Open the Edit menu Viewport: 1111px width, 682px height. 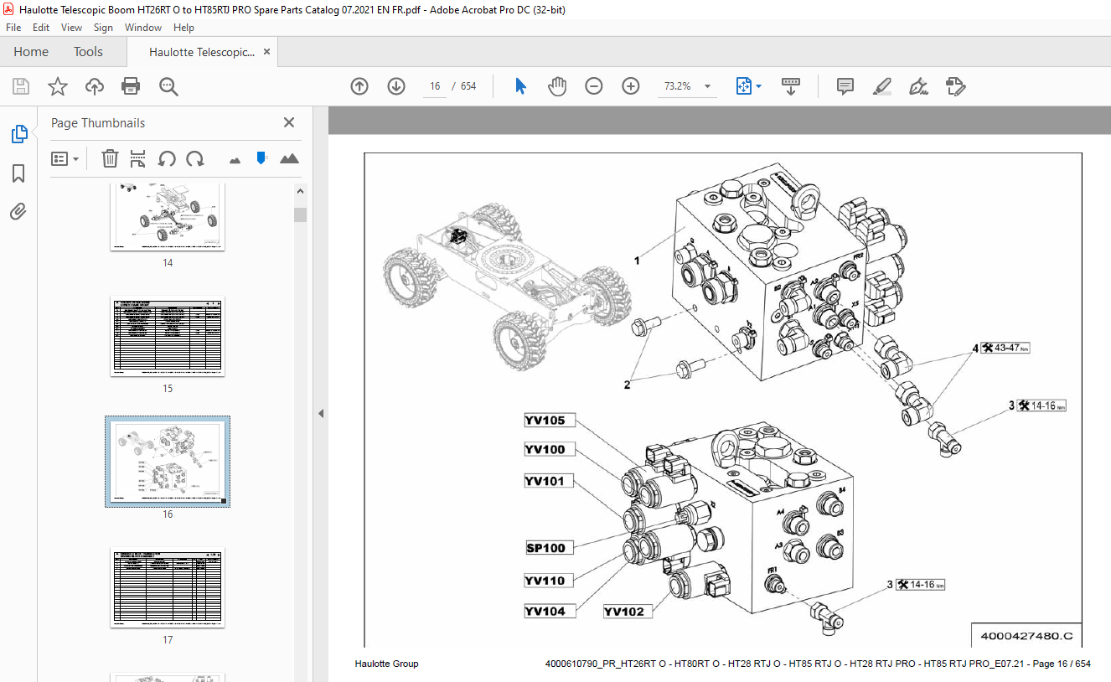[x=41, y=28]
